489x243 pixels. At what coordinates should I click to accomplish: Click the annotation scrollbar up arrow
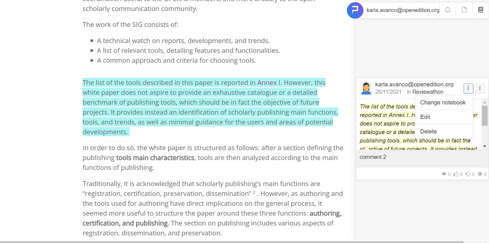pos(485,103)
